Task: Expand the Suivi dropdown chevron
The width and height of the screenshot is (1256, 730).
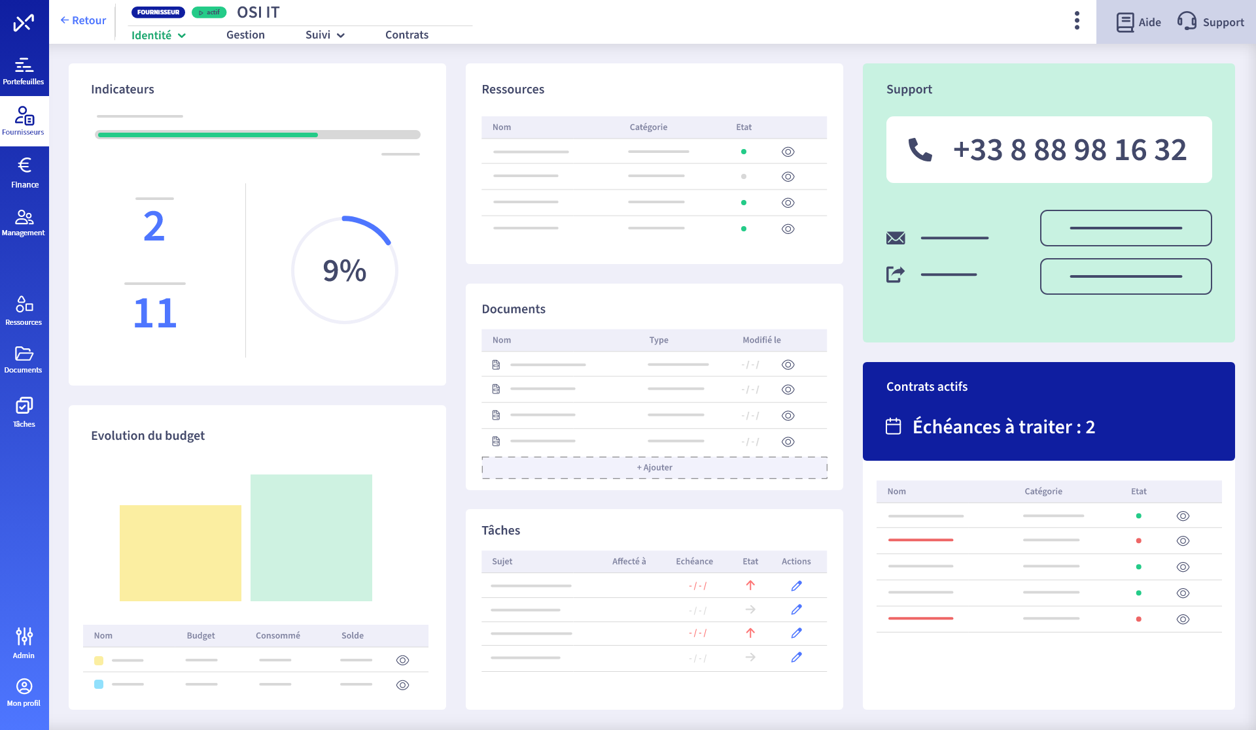Action: [x=341, y=36]
